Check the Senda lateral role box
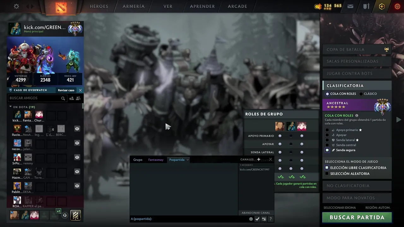Viewport: 404px width, 227px height. [327, 140]
